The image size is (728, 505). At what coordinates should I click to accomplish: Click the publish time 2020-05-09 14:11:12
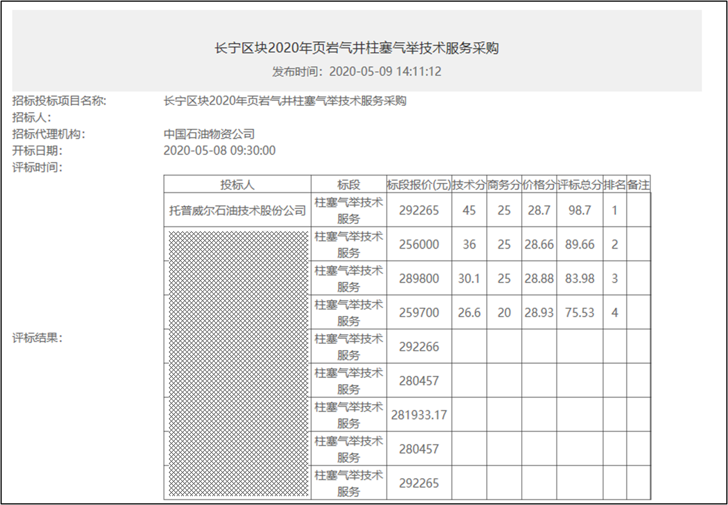(x=385, y=72)
